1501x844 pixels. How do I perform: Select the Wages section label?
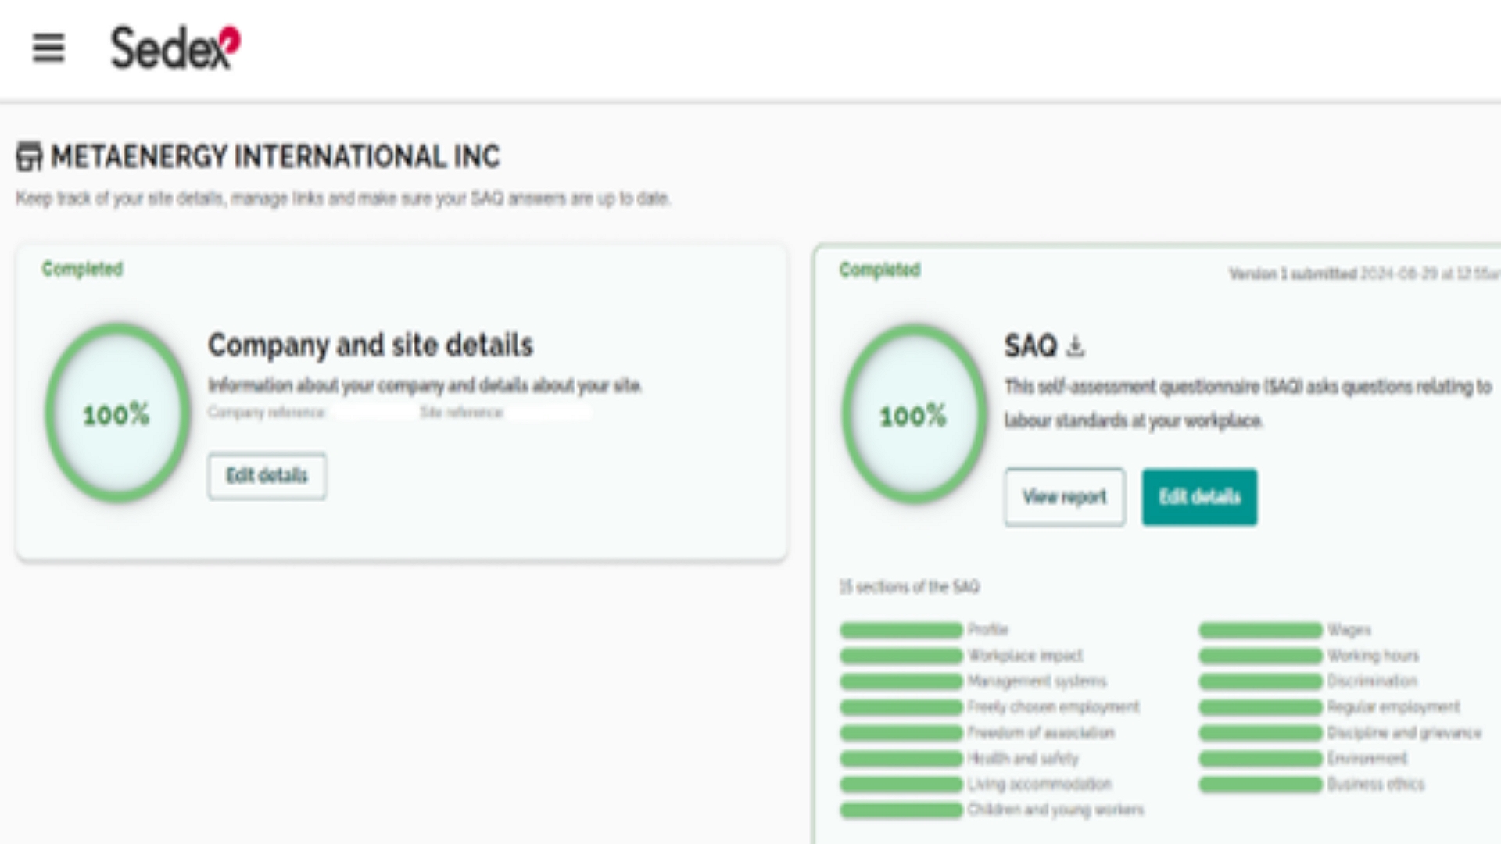tap(1349, 630)
